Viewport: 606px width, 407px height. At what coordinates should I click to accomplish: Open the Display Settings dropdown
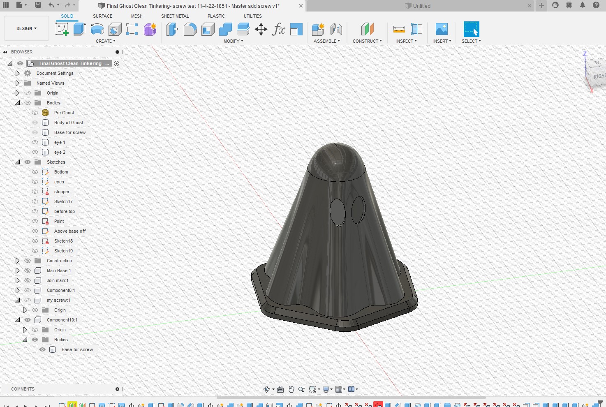pos(326,389)
